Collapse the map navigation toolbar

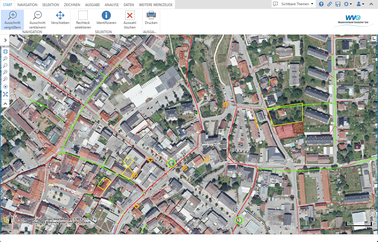click(5, 103)
